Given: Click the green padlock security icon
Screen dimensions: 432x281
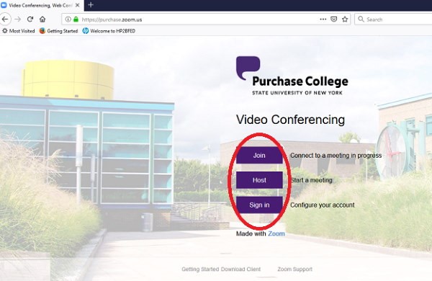Looking at the screenshot, I should 76,19.
